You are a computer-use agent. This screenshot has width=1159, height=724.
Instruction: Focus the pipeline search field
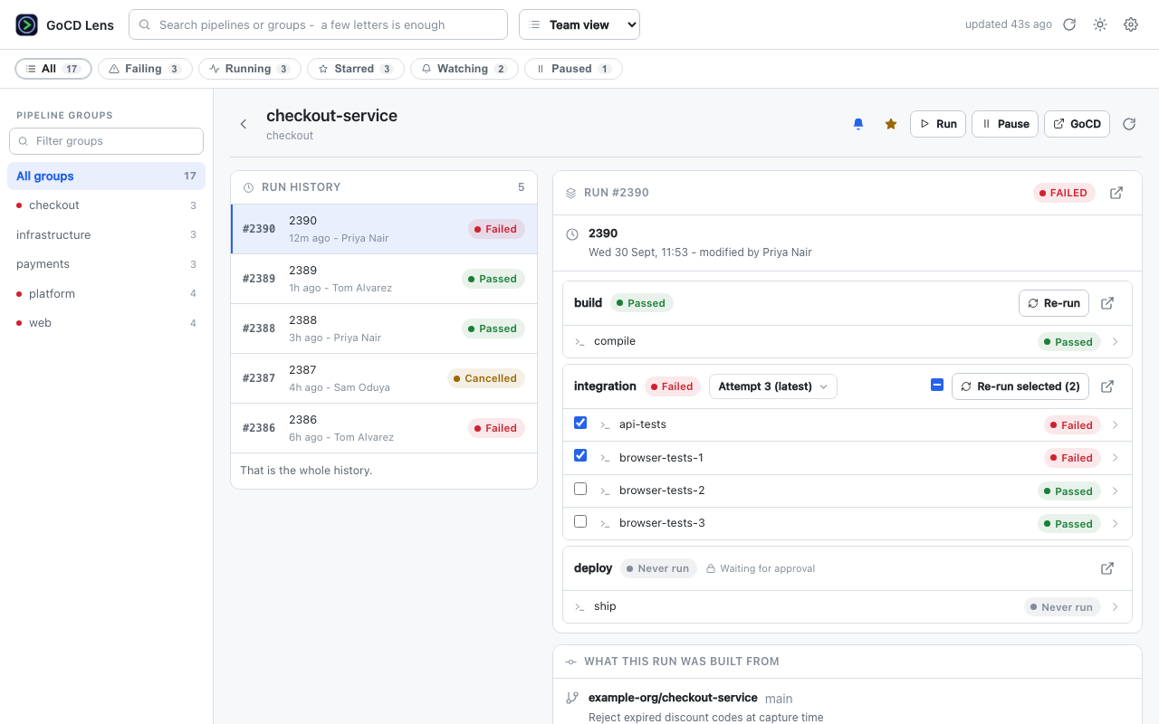319,24
